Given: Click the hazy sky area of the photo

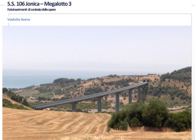Looking at the screenshot, I should coord(97,47).
